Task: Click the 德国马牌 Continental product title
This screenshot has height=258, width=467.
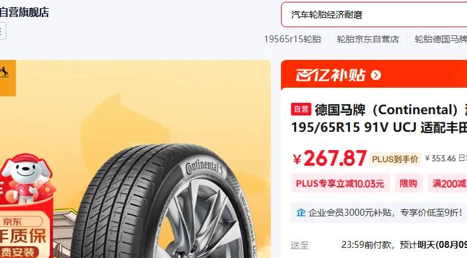Action: [379, 119]
